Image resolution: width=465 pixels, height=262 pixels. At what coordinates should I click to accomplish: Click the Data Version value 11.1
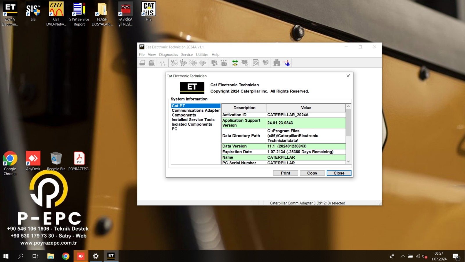tap(306, 146)
